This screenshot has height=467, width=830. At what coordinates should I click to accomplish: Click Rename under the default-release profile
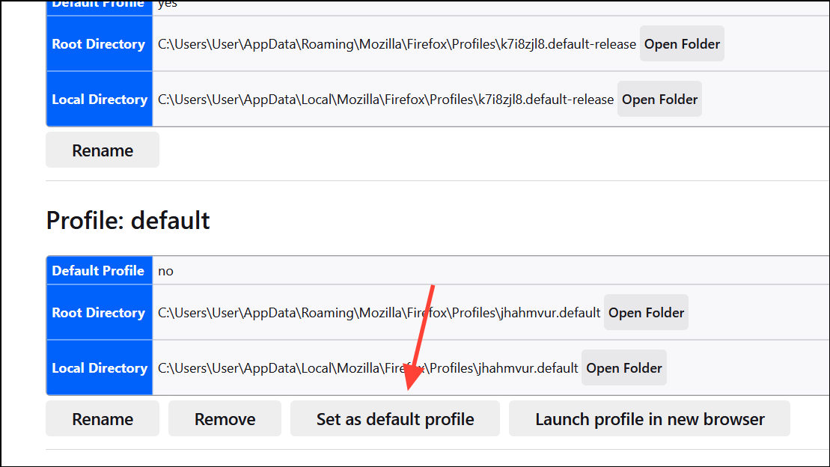[x=103, y=150]
